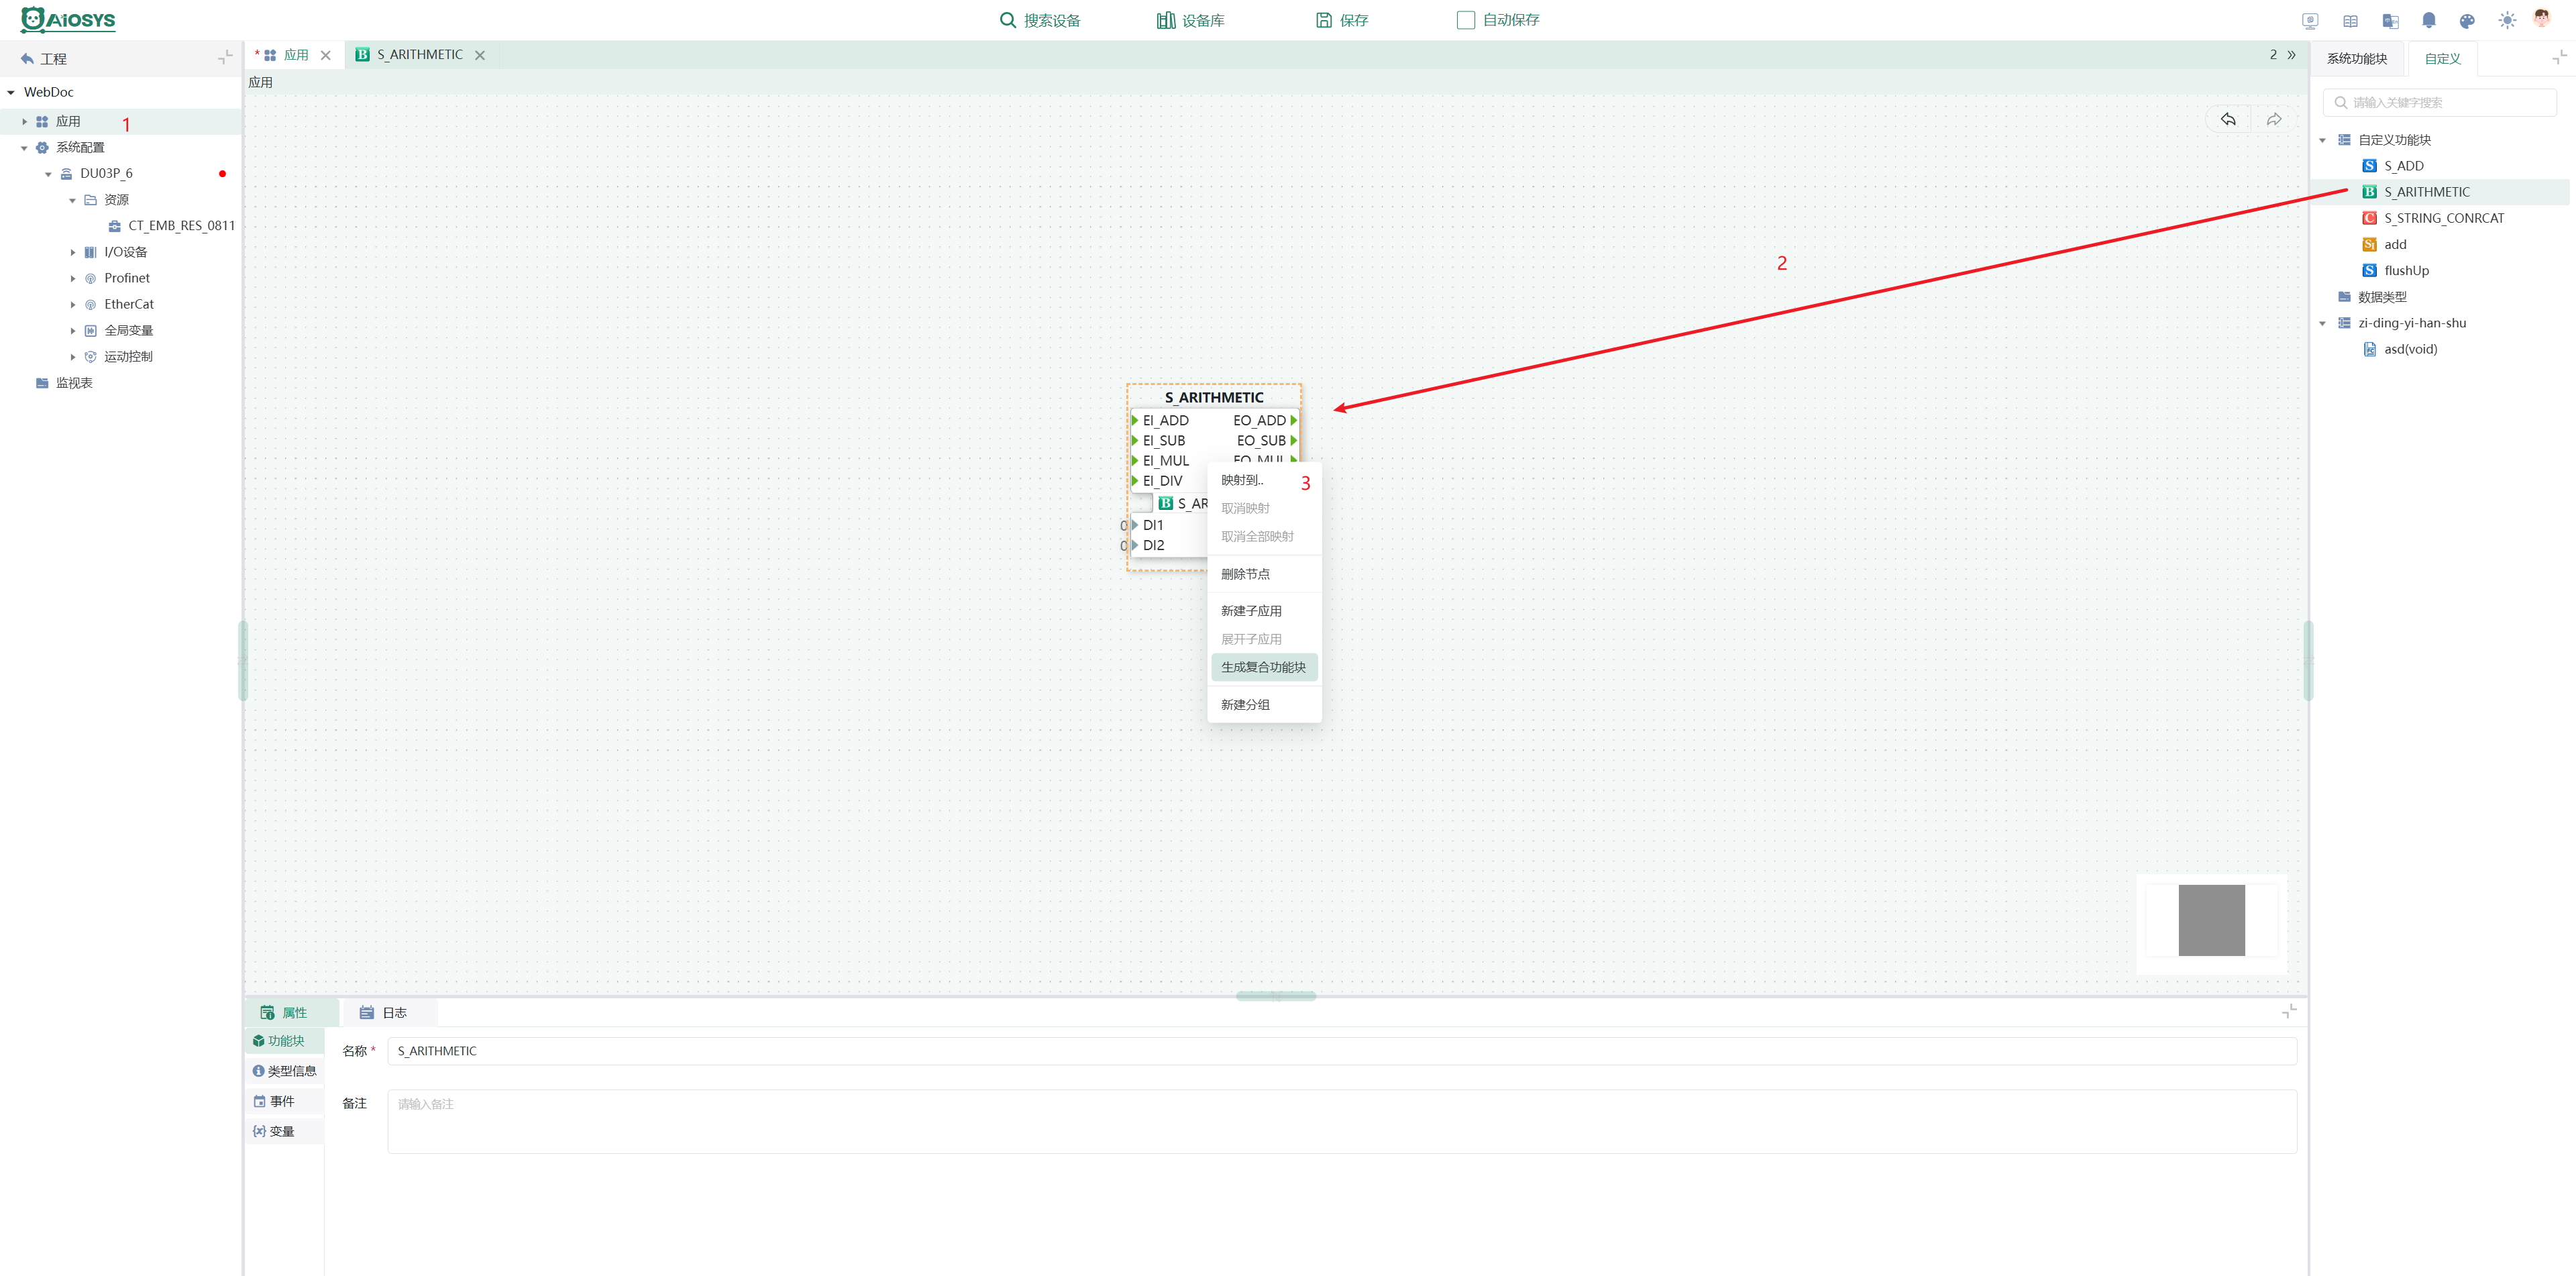The width and height of the screenshot is (2576, 1276).
Task: Expand the Profinet node
Action: click(x=72, y=278)
